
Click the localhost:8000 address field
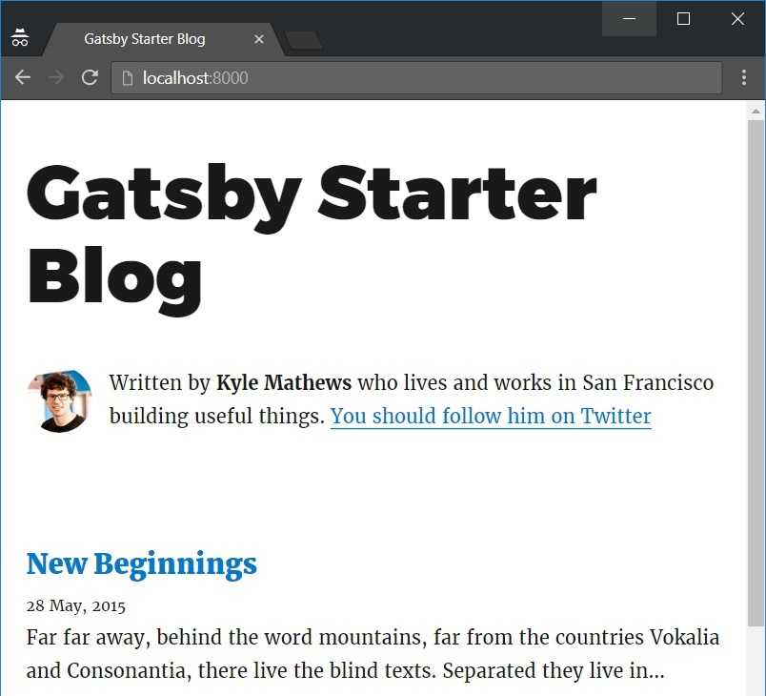point(416,77)
